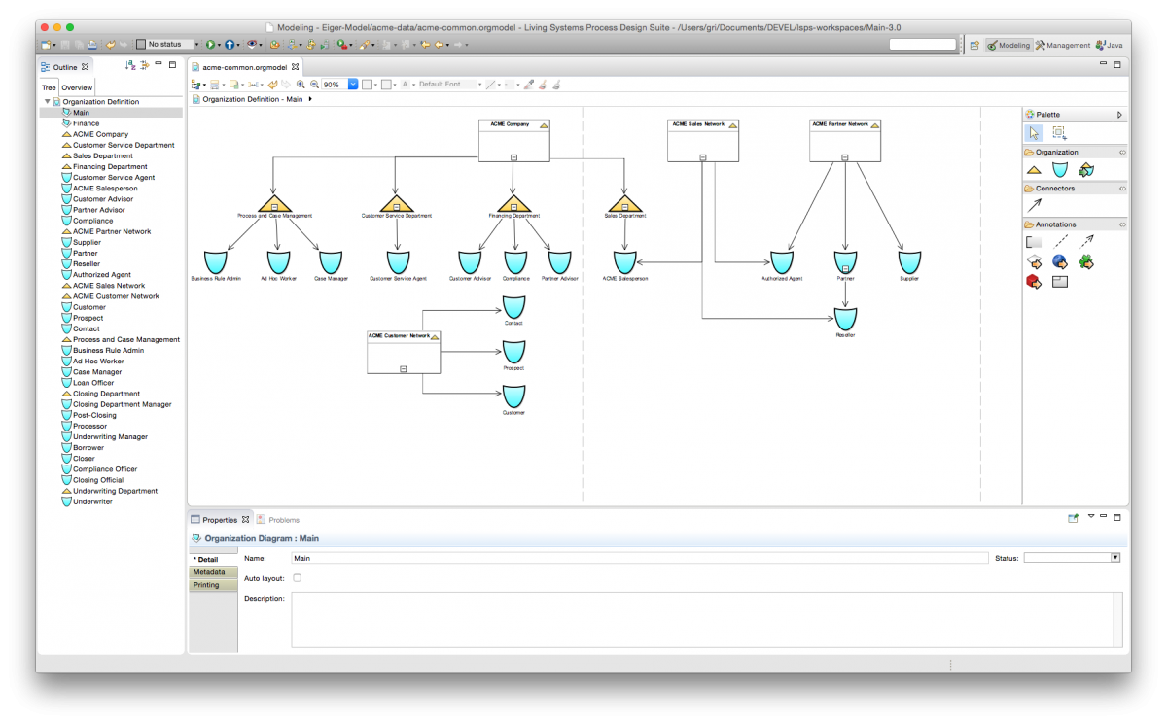Disable the Auto layout checkbox
The width and height of the screenshot is (1167, 724).
(x=297, y=577)
